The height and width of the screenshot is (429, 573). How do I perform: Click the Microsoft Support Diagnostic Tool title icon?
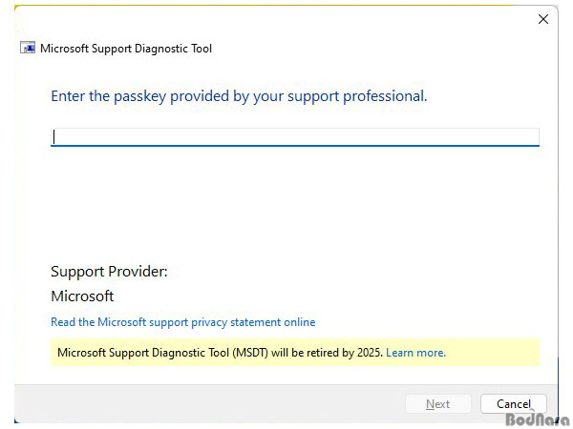tap(28, 48)
